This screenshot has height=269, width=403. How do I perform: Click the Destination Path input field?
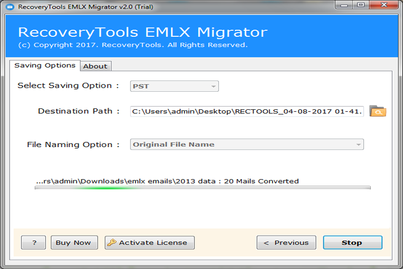click(247, 111)
